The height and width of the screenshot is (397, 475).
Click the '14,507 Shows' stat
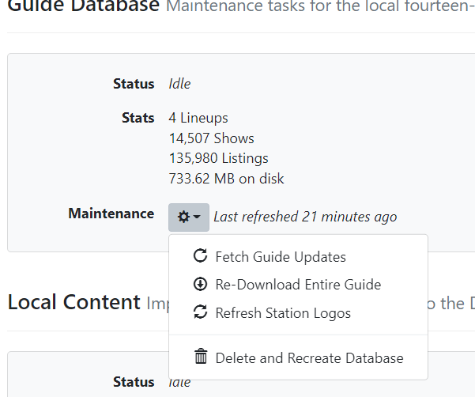coord(211,138)
